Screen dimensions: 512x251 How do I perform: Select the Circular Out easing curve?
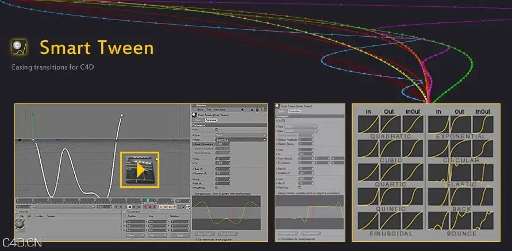click(x=461, y=149)
